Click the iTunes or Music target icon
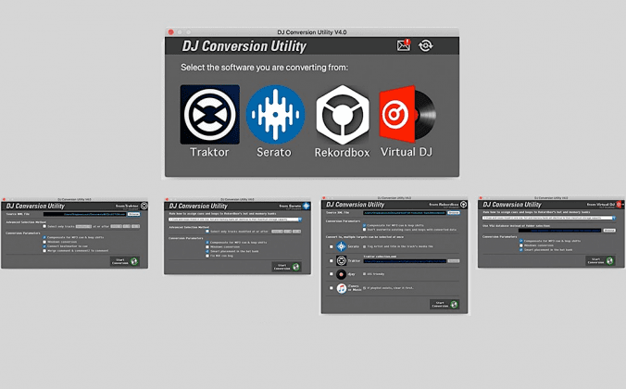This screenshot has width=626, height=389. [x=342, y=288]
